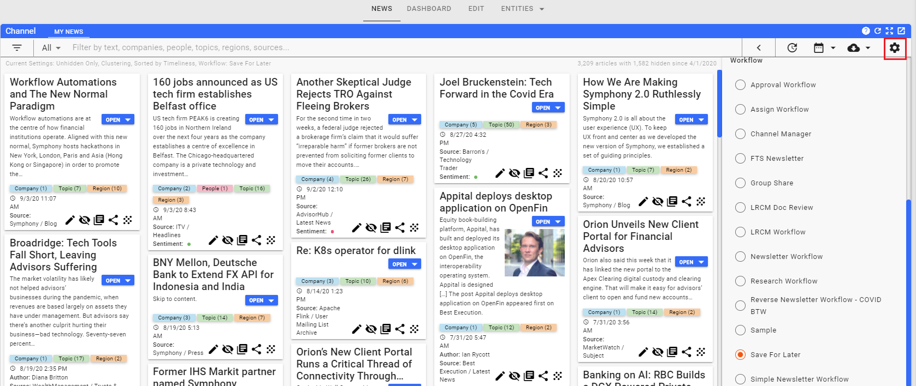
Task: Share the Appital deploys desktop article
Action: (543, 376)
